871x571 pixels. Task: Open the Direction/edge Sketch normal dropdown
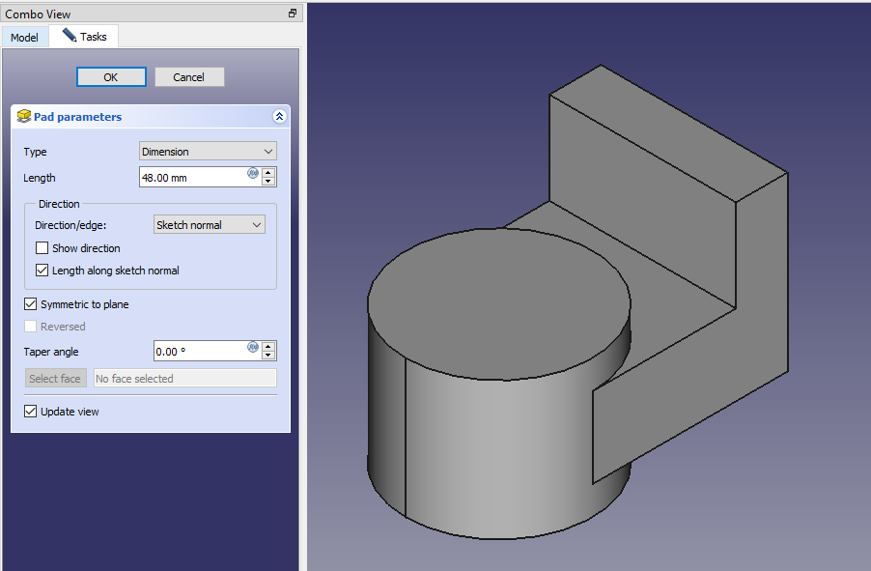point(210,225)
